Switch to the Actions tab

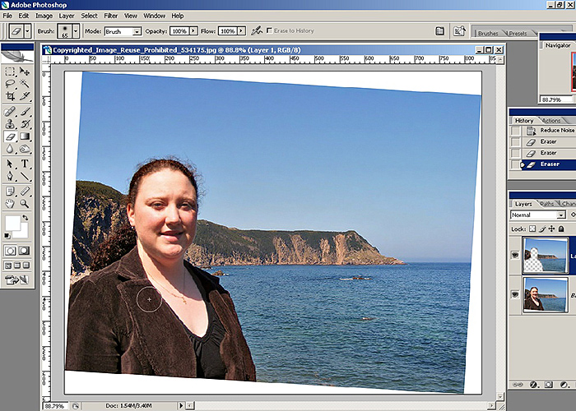[551, 120]
